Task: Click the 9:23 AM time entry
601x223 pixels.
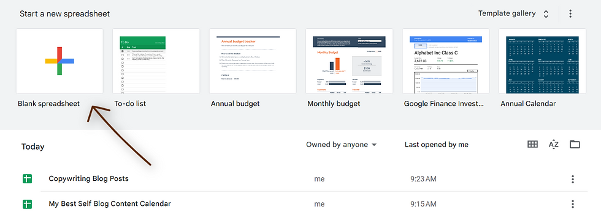Action: pyautogui.click(x=423, y=179)
